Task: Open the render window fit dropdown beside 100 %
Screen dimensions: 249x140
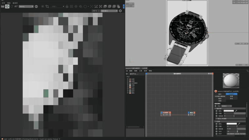Action: [109, 11]
